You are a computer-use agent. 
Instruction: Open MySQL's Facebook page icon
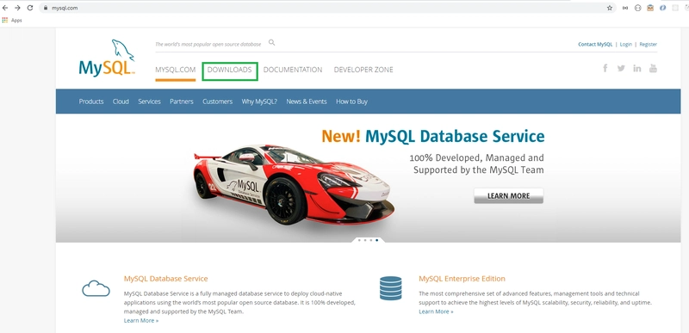(x=605, y=68)
